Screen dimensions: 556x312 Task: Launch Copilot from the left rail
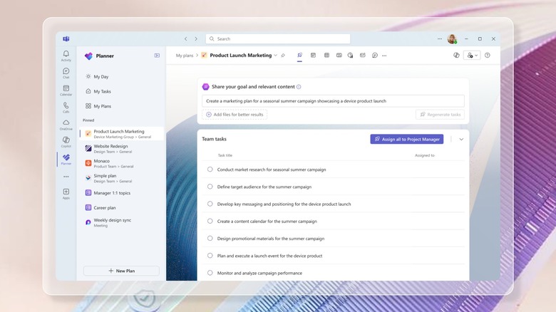pos(66,141)
